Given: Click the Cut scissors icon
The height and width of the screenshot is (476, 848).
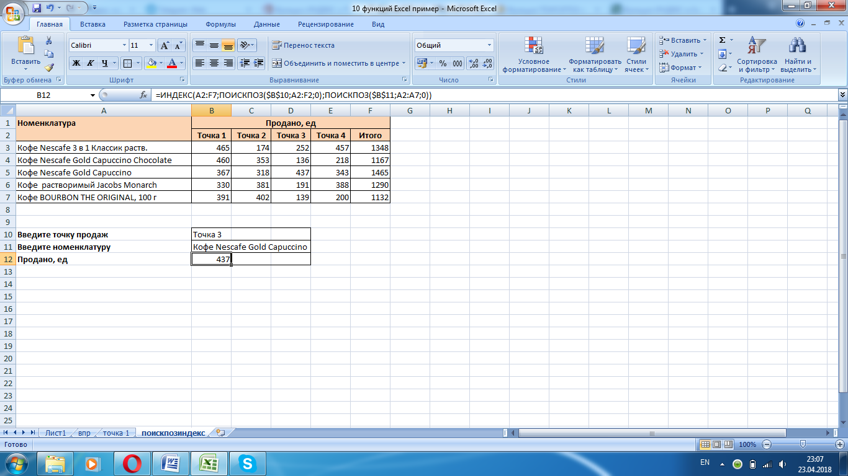Looking at the screenshot, I should tap(49, 41).
